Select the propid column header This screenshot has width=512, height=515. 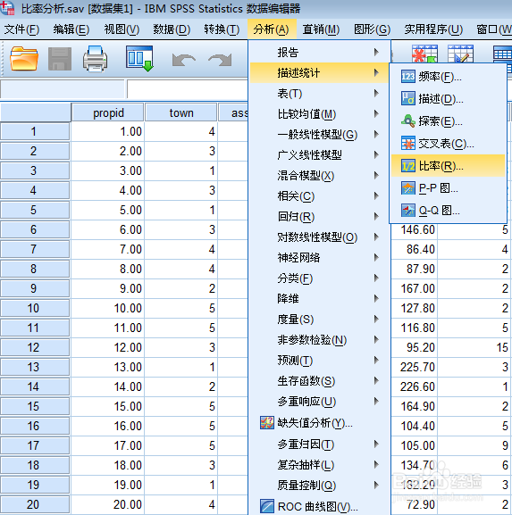(107, 113)
